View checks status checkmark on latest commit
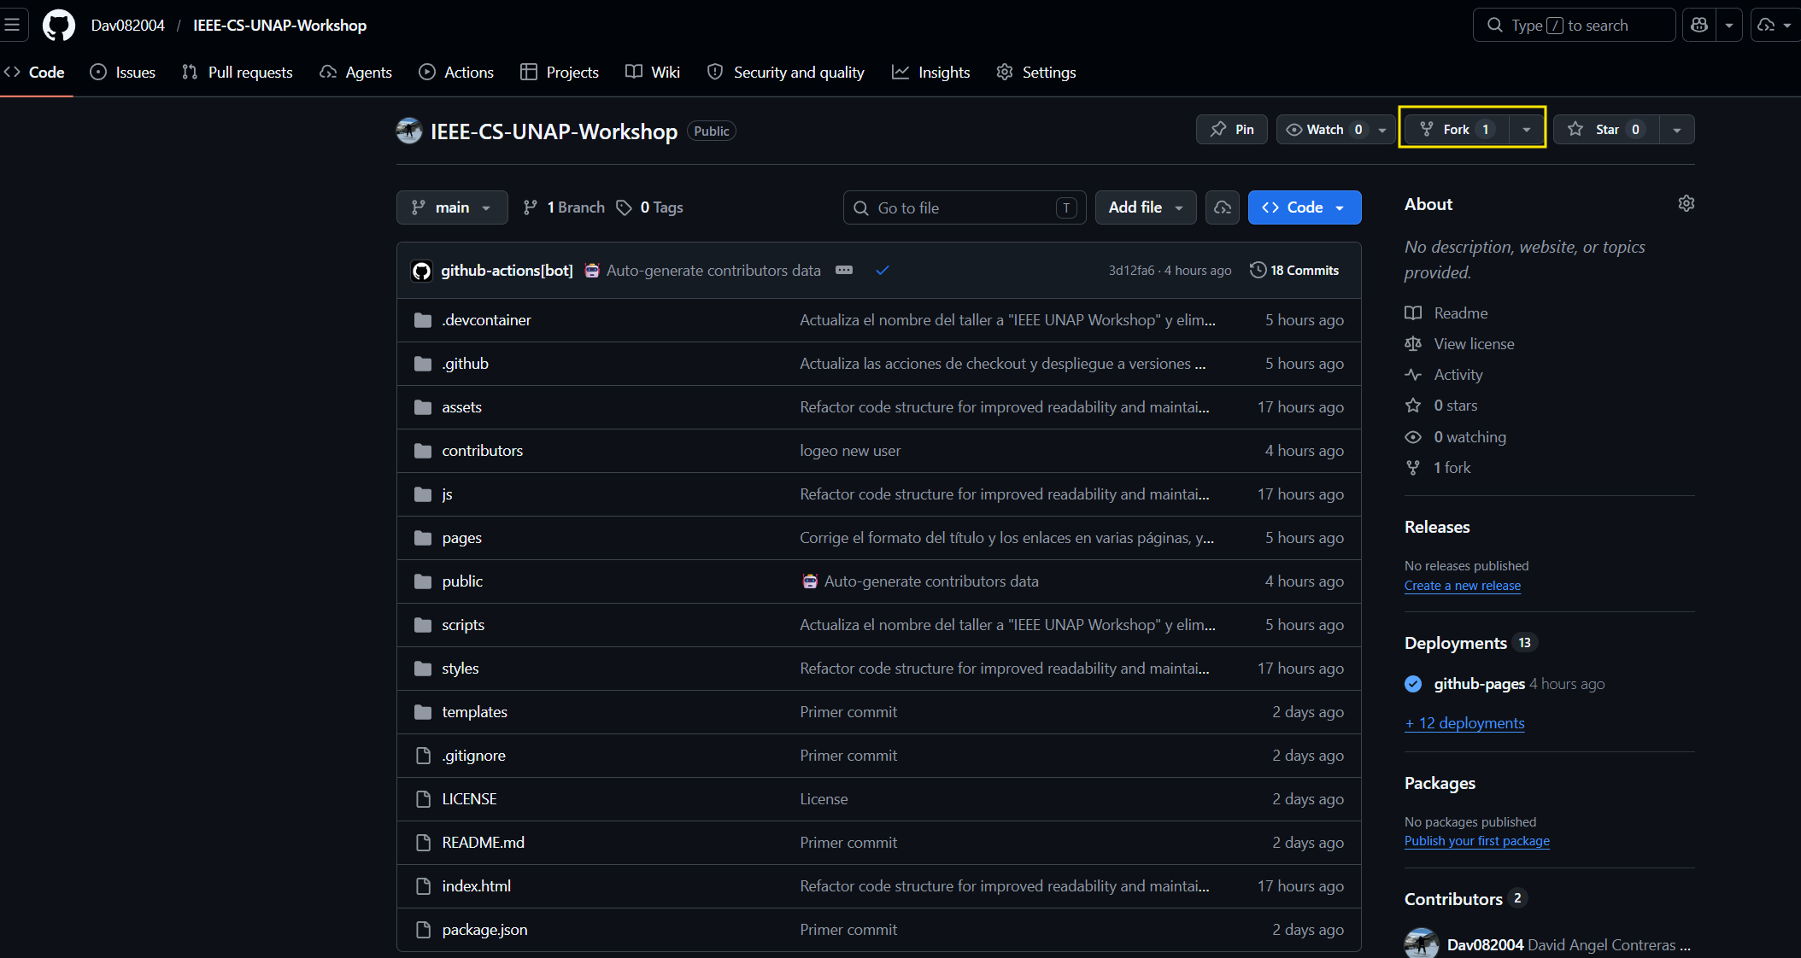 pyautogui.click(x=883, y=270)
